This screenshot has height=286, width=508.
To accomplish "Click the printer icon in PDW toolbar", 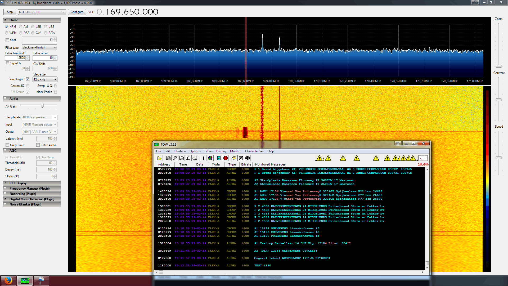I will tap(195, 158).
